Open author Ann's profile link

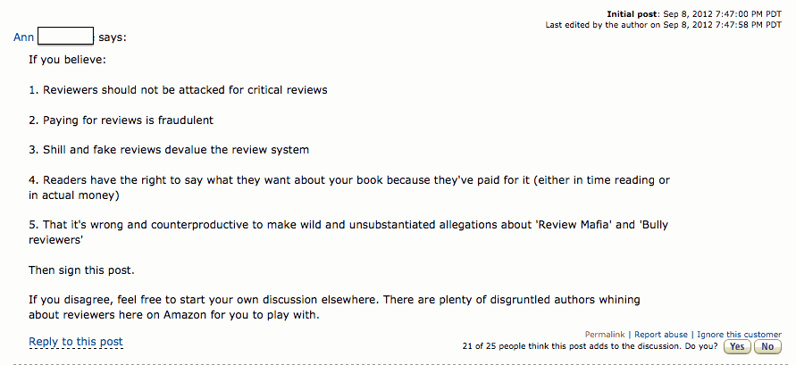[x=24, y=37]
